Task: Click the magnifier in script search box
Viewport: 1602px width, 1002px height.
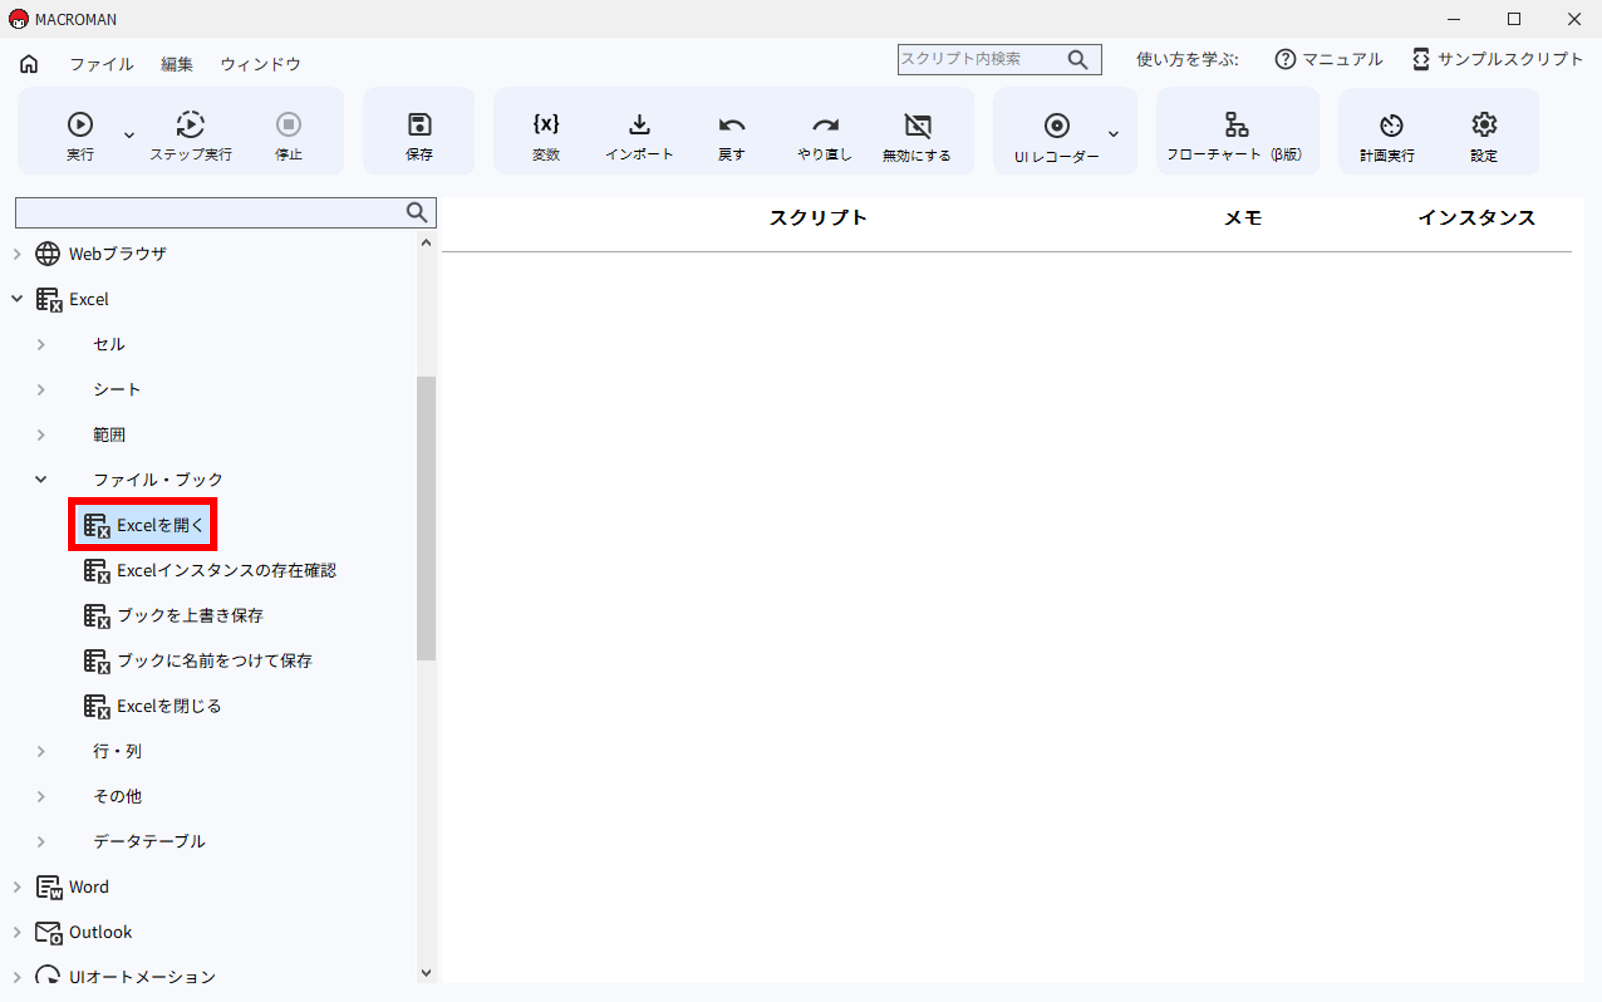Action: 1078,60
